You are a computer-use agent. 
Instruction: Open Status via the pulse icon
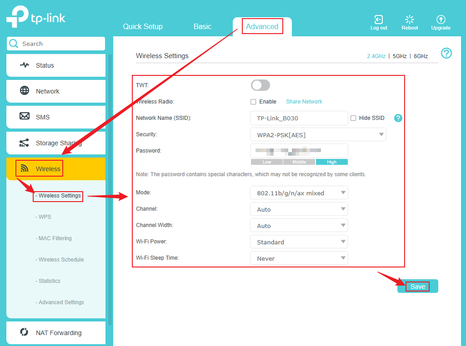click(x=25, y=65)
